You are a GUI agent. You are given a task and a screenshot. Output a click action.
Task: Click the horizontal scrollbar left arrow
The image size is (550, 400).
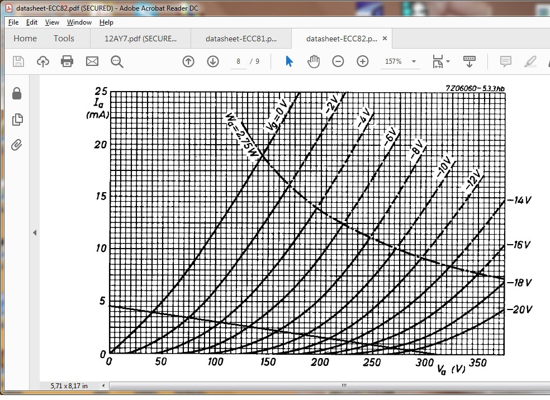tap(103, 385)
